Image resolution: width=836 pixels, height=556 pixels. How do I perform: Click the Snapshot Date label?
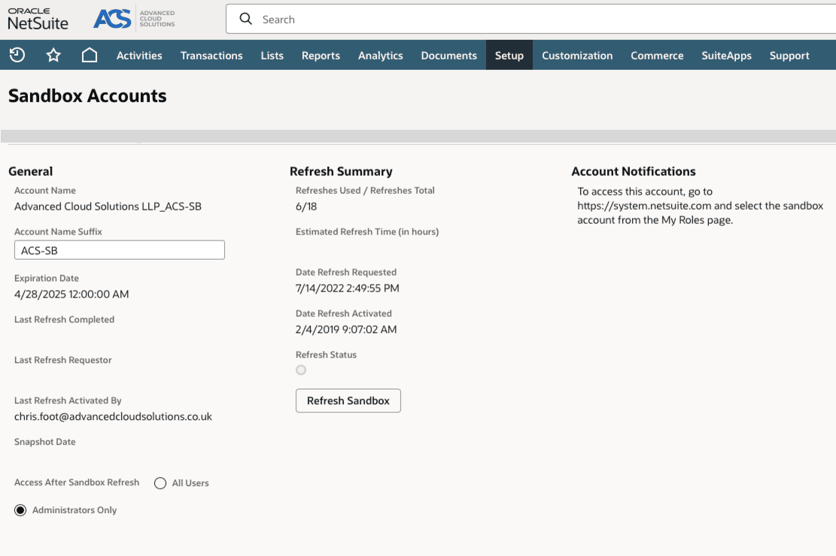pyautogui.click(x=45, y=442)
